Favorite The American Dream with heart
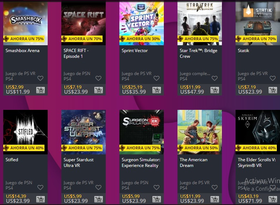Viewport: 280px width, 205px height. [214, 187]
